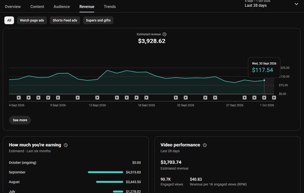Click the August earnings bar
This screenshot has height=193, width=304.
[x=110, y=182]
